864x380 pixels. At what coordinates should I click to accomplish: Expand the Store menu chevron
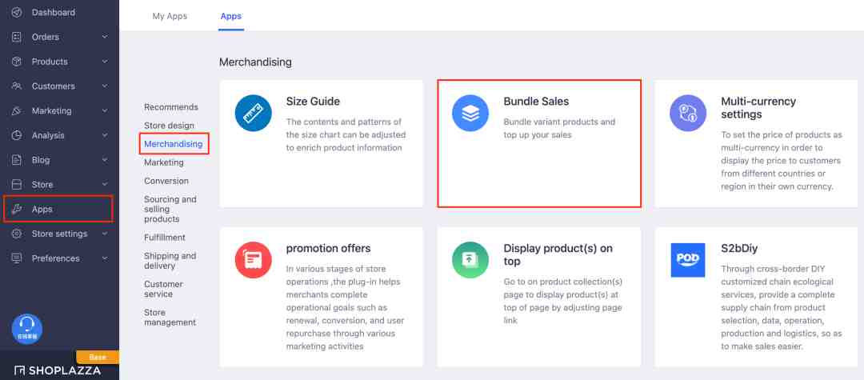click(x=105, y=185)
